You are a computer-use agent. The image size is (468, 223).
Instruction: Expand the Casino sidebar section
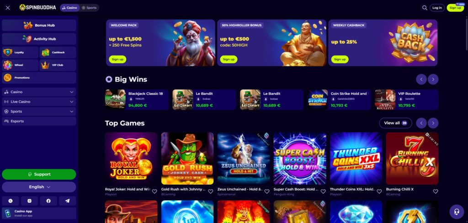point(39,92)
